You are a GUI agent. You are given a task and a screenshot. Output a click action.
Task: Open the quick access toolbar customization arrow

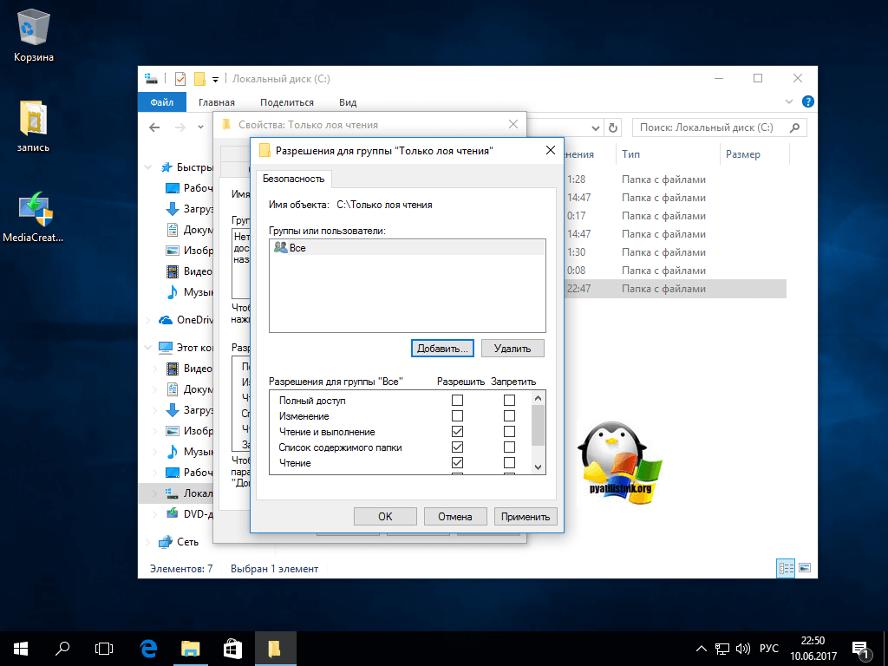click(215, 79)
